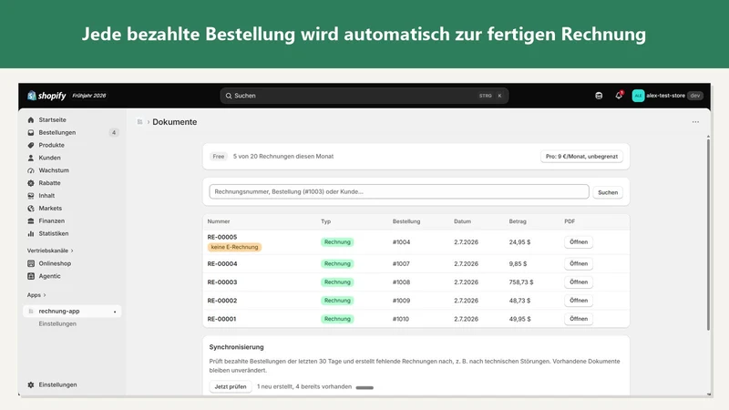Open the Startseite home icon
The image size is (729, 410).
click(31, 120)
